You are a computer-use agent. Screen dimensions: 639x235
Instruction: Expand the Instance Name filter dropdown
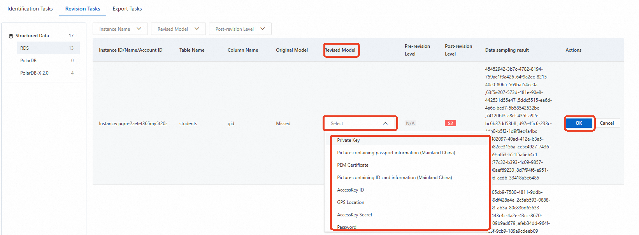(x=120, y=29)
